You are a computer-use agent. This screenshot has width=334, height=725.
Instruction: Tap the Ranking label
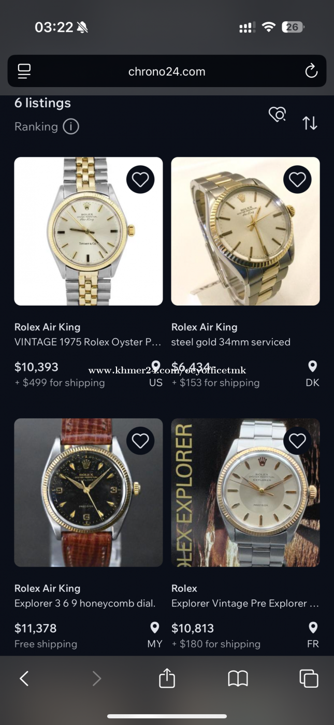36,126
